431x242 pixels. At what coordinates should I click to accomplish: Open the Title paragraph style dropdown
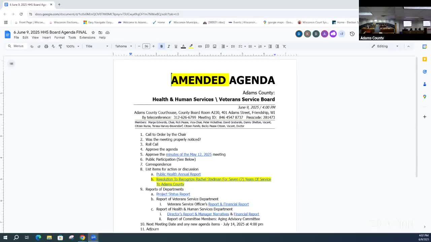pos(97,46)
